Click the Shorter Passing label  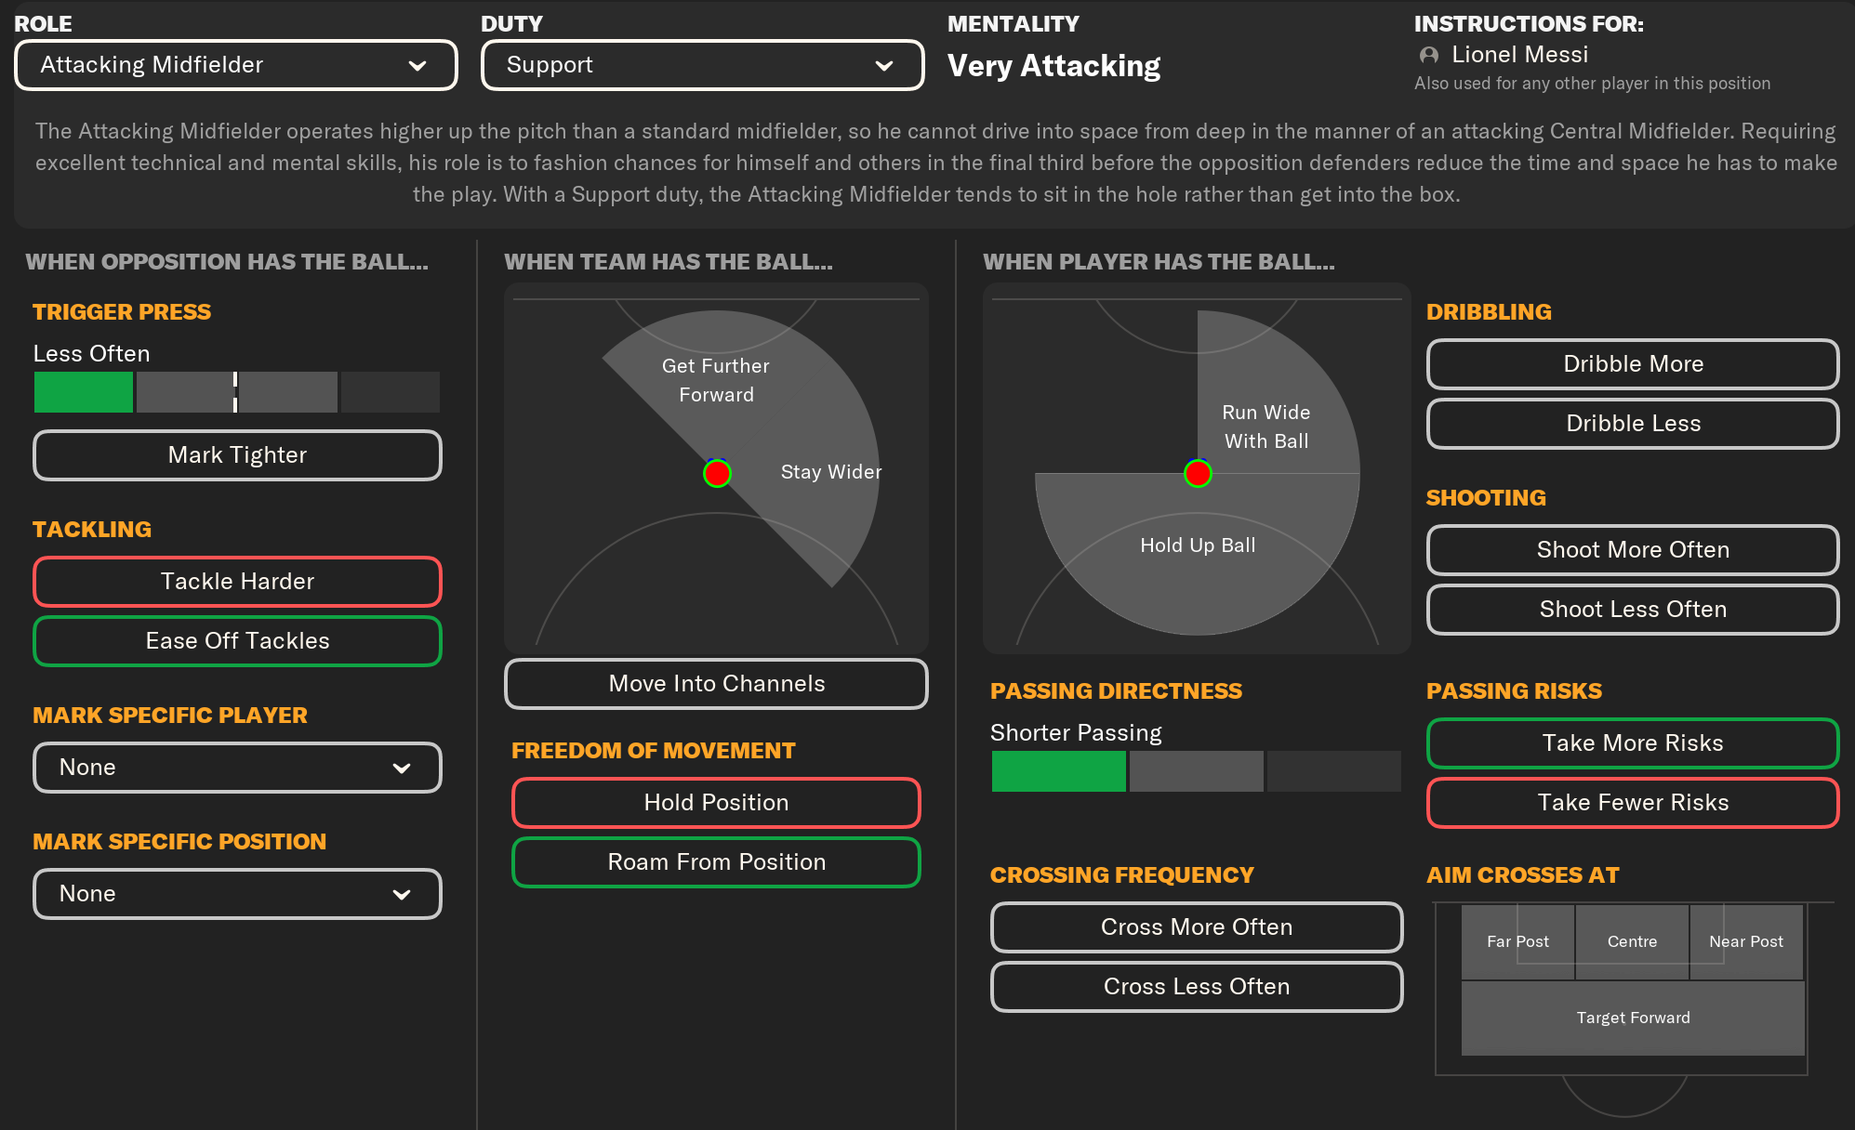1076,733
